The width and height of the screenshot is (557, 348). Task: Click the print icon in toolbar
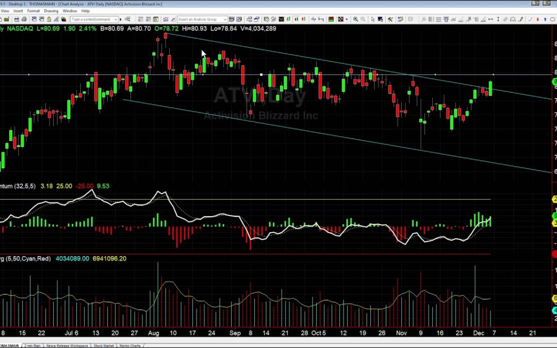point(24,20)
